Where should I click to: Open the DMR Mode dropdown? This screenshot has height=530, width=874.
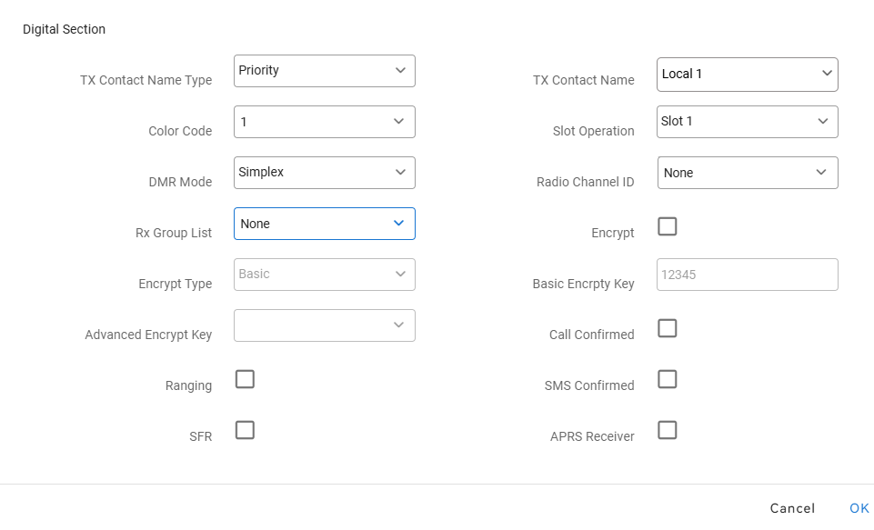324,173
